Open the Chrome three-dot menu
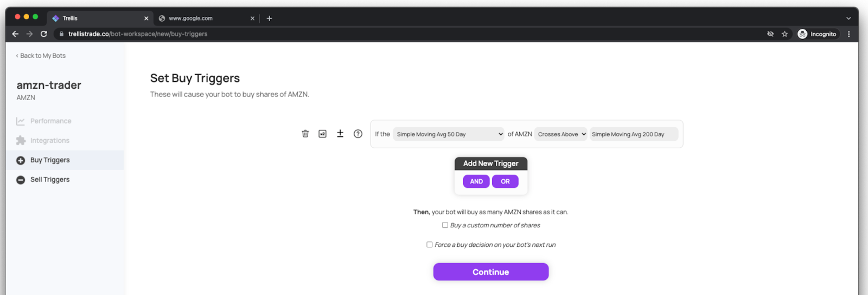Viewport: 868px width, 295px height. tap(849, 34)
